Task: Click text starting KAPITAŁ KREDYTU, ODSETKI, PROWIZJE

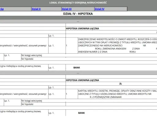Action: coord(117,91)
